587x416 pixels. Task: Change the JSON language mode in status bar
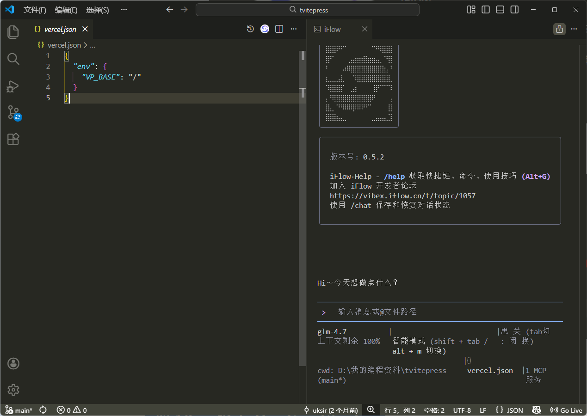point(509,410)
